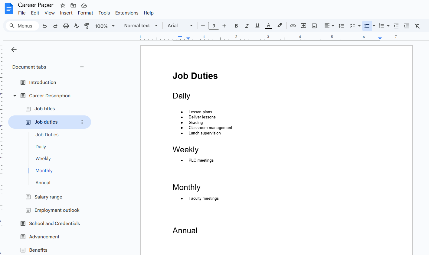
Task: Jump to the Weekly outline heading
Action: pos(43,159)
